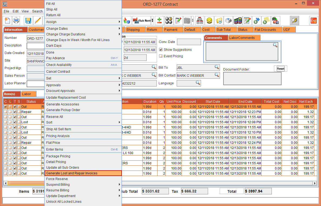Click the printer icon in toolbar
The width and height of the screenshot is (321, 206).
coord(16,21)
